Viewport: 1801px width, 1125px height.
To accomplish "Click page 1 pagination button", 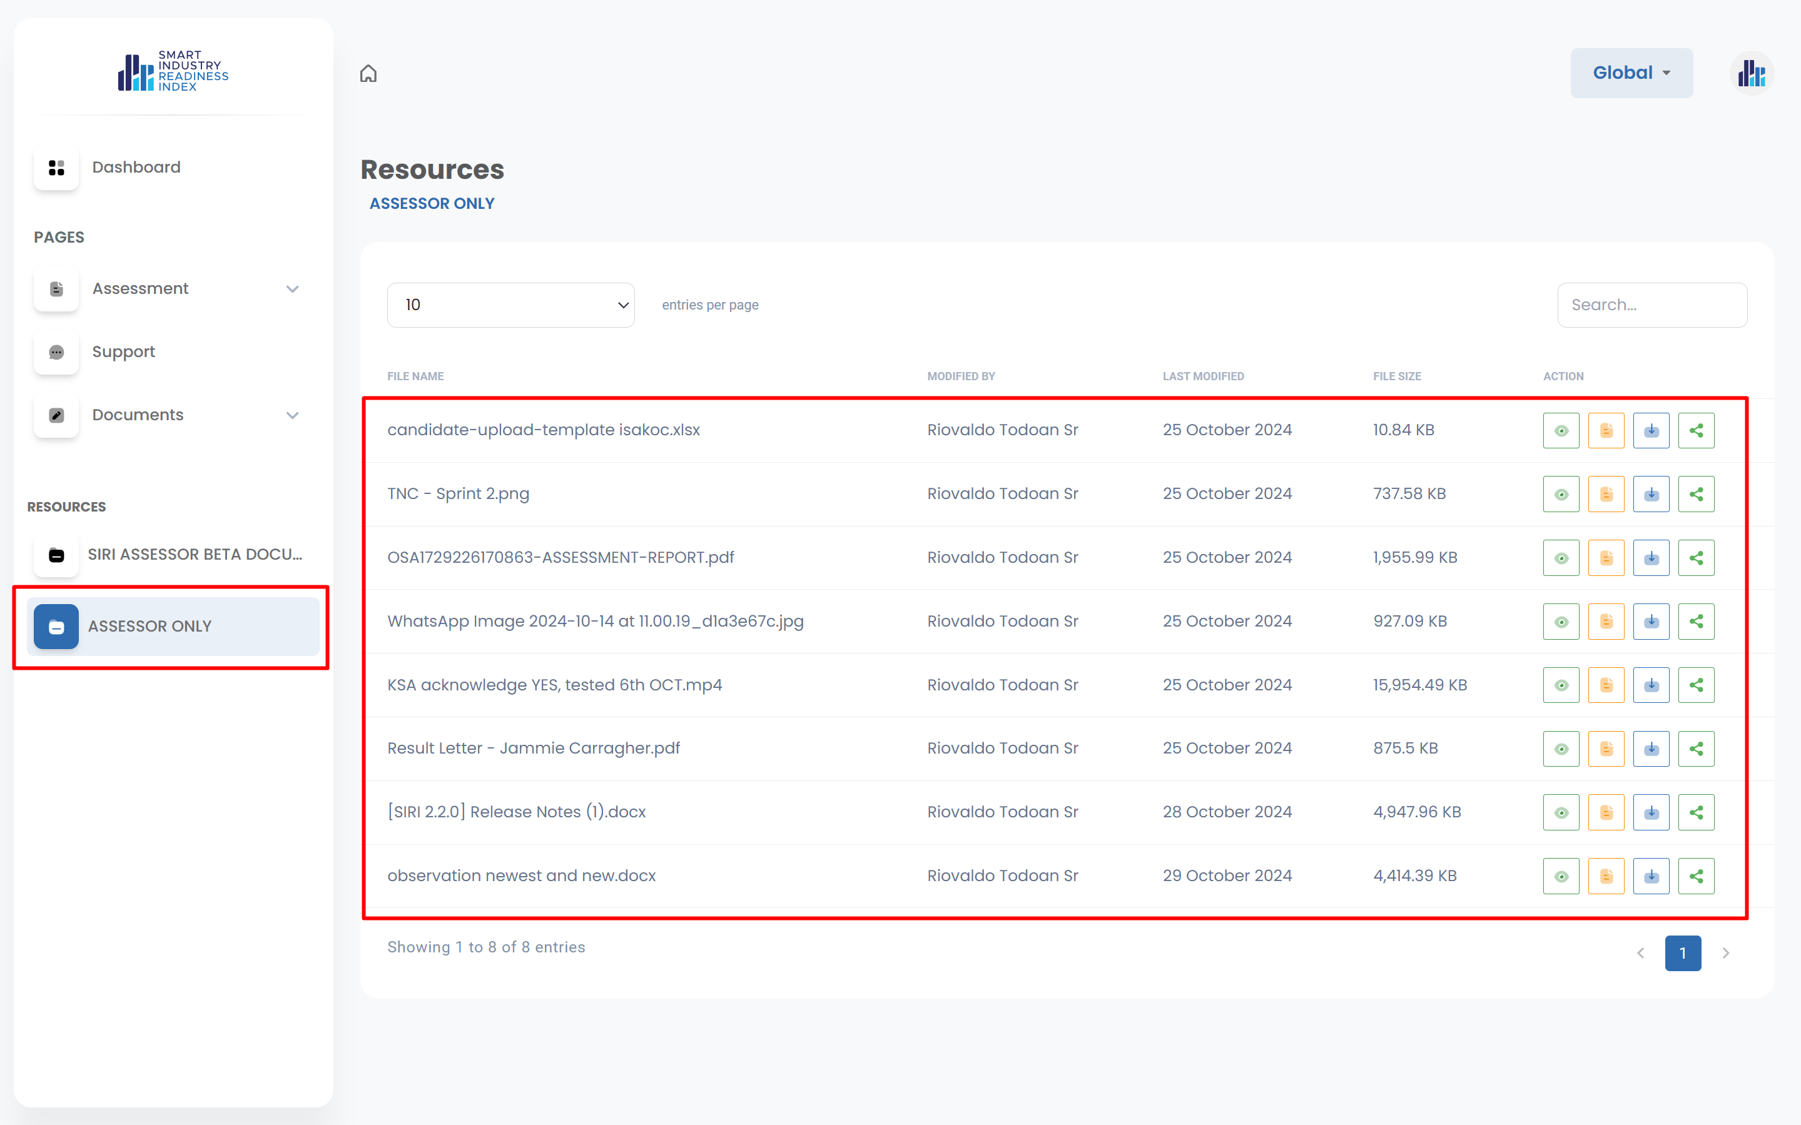I will [x=1682, y=953].
